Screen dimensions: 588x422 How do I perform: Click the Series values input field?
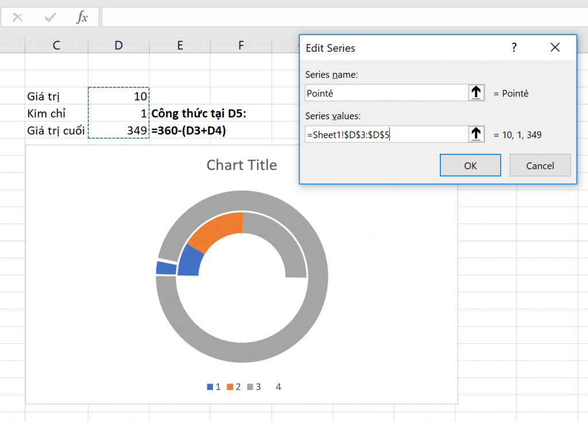(386, 134)
